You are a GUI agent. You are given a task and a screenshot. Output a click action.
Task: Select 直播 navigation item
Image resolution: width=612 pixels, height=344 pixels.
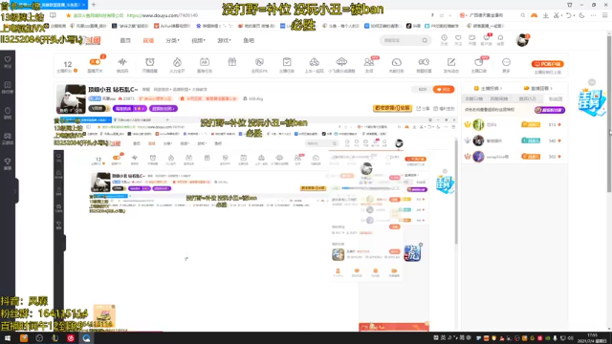pyautogui.click(x=148, y=40)
